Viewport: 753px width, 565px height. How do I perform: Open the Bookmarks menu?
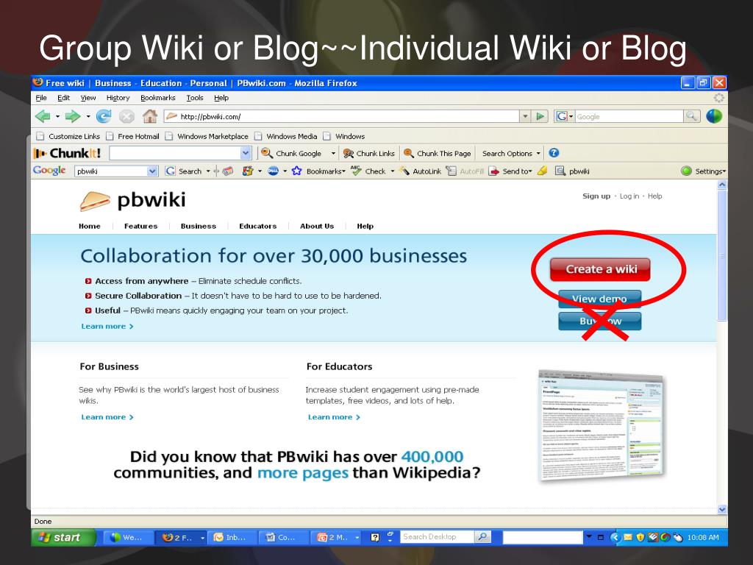(158, 98)
